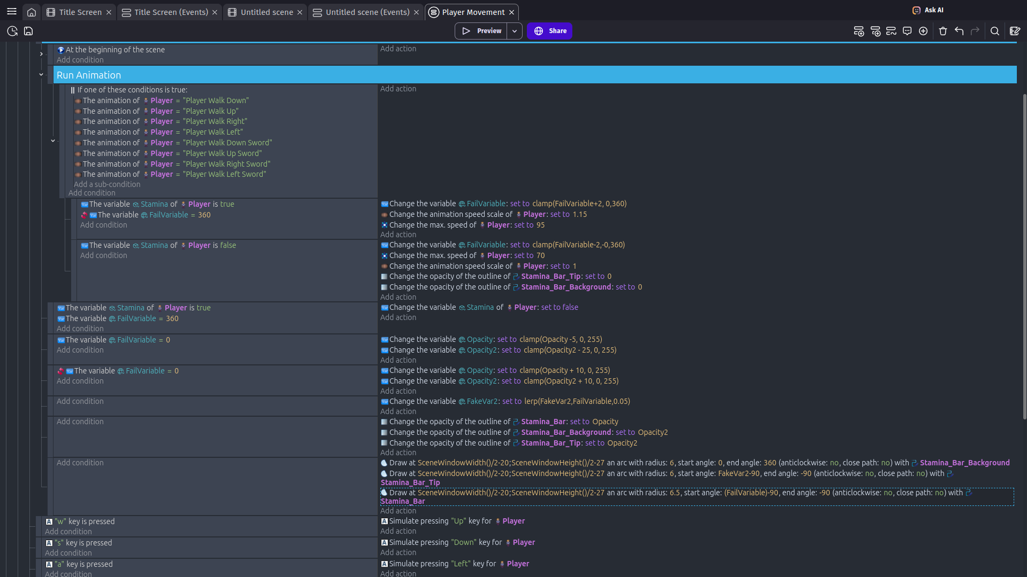This screenshot has height=577, width=1027.
Task: Click the circled plus add icon
Action: coord(923,31)
